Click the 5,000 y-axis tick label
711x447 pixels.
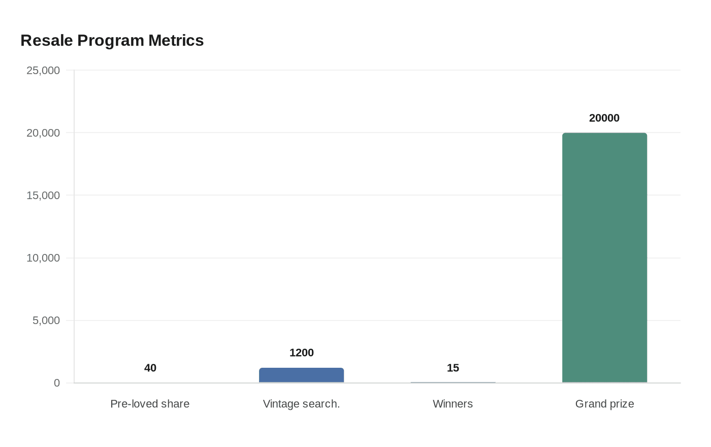click(46, 320)
